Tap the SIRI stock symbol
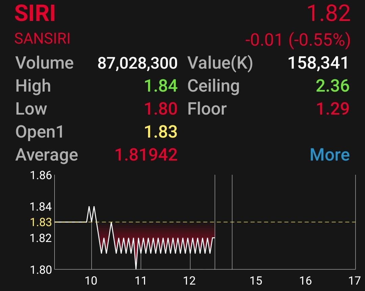Viewport: 365px width, 291px height. (x=35, y=13)
